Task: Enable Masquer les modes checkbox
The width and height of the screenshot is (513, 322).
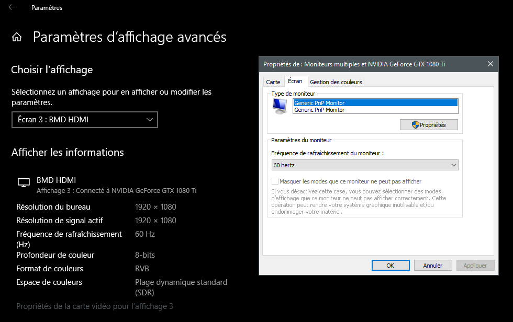Action: [x=275, y=181]
